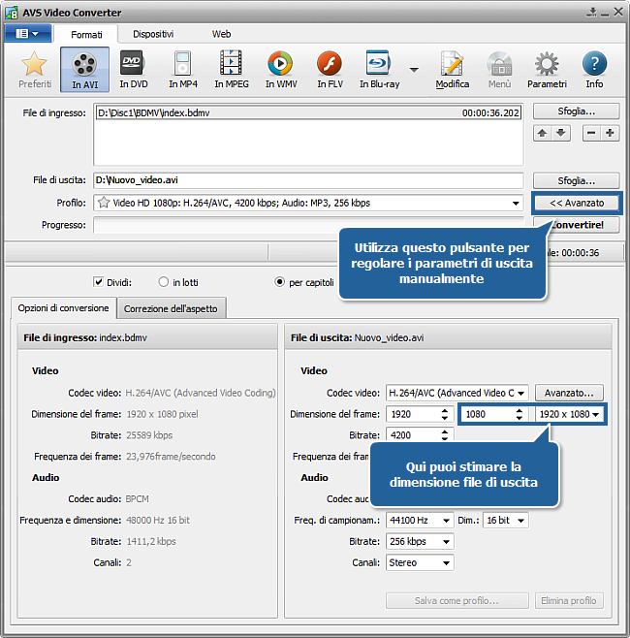Select the In MP4 format
630x638 pixels.
pos(183,70)
